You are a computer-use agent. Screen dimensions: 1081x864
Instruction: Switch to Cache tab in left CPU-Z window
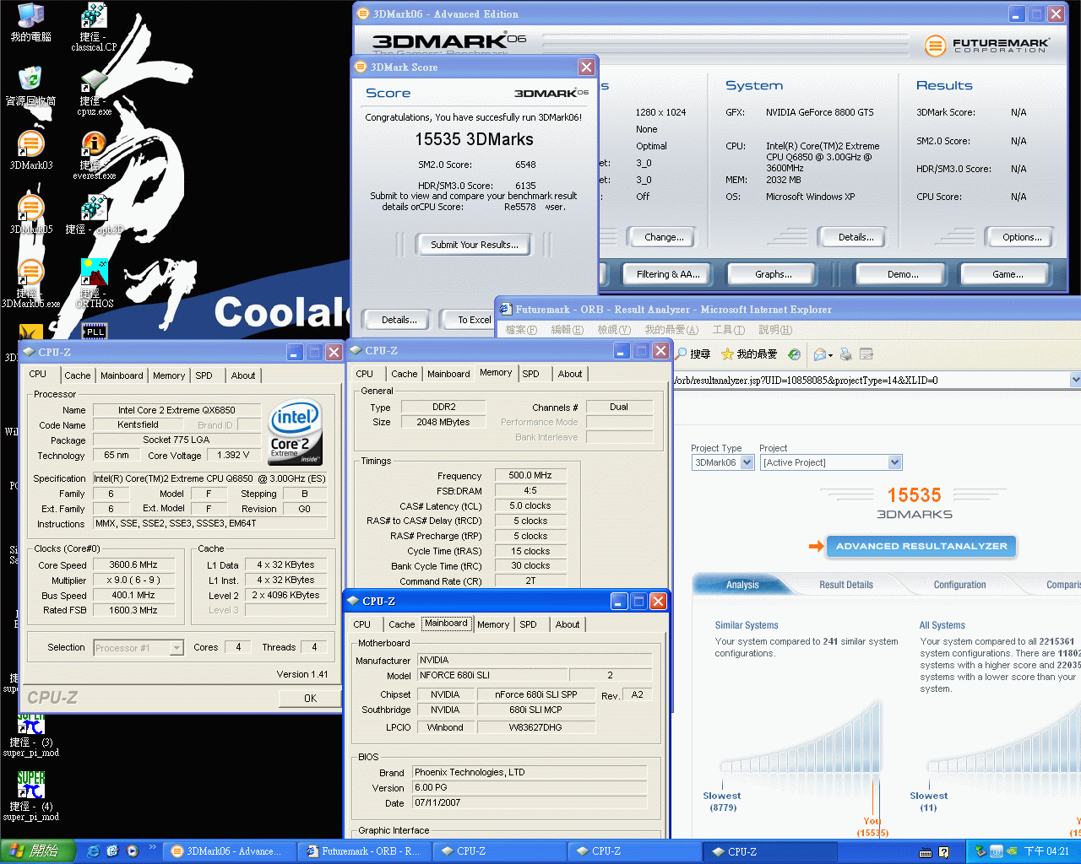tap(77, 375)
